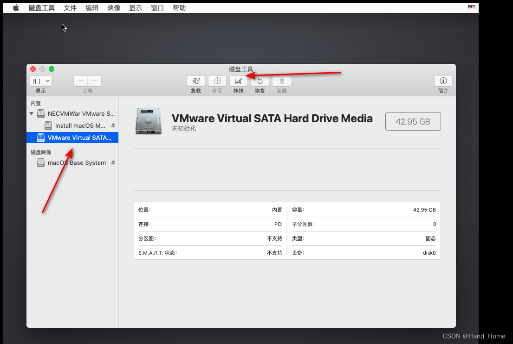Viewport: 513px width, 344px height.
Task: Open the Info (简介) button
Action: (x=443, y=81)
